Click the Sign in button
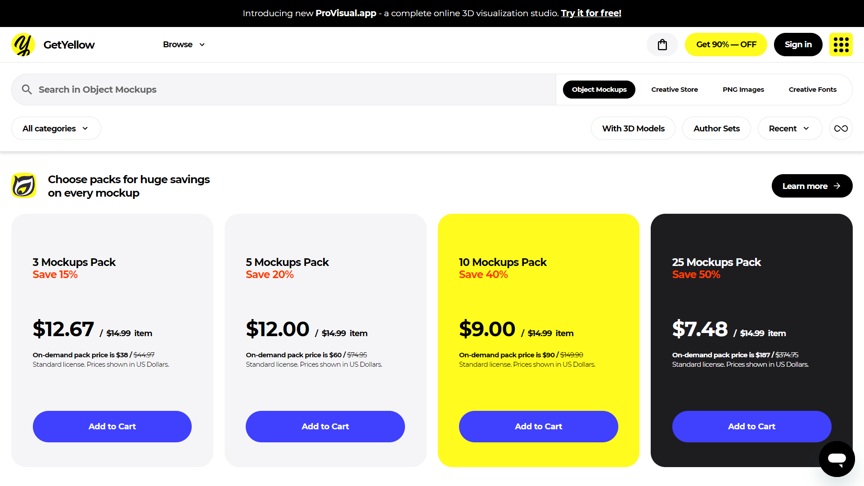This screenshot has height=486, width=864. click(x=798, y=45)
